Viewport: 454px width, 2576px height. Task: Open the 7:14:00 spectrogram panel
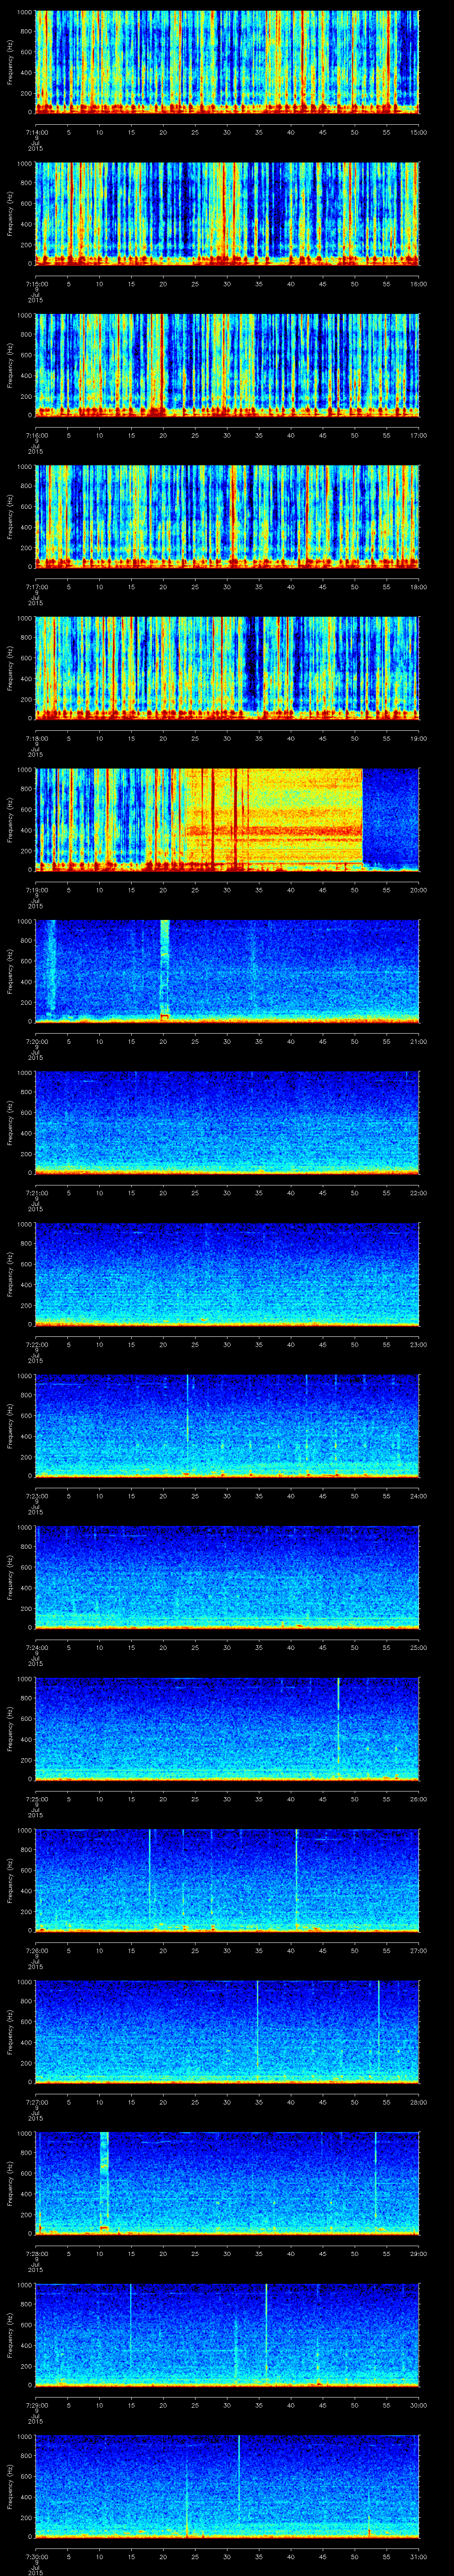227,62
